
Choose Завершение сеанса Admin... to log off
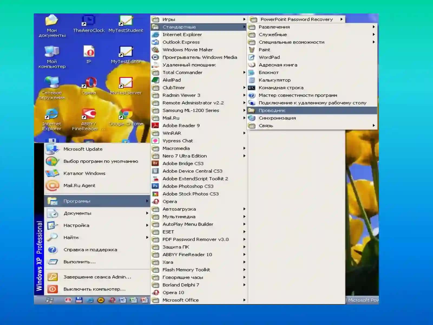click(97, 277)
